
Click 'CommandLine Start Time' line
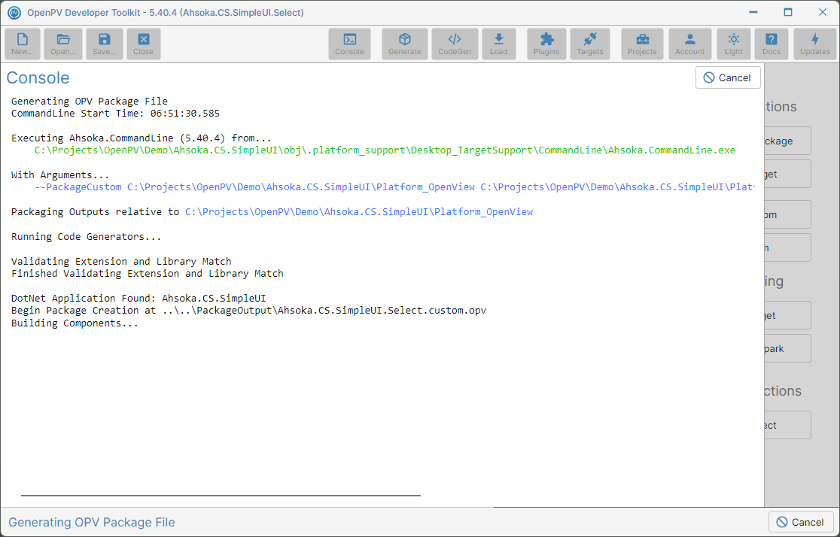click(115, 114)
